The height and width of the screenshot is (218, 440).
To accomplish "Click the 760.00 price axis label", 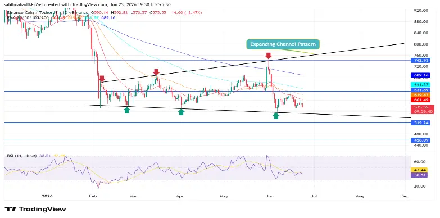I will pyautogui.click(x=421, y=55).
